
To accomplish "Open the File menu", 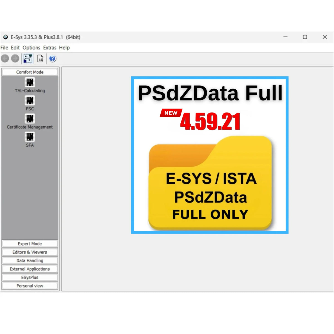I will click(x=4, y=48).
